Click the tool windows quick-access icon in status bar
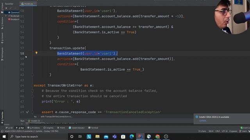 tap(2, 131)
